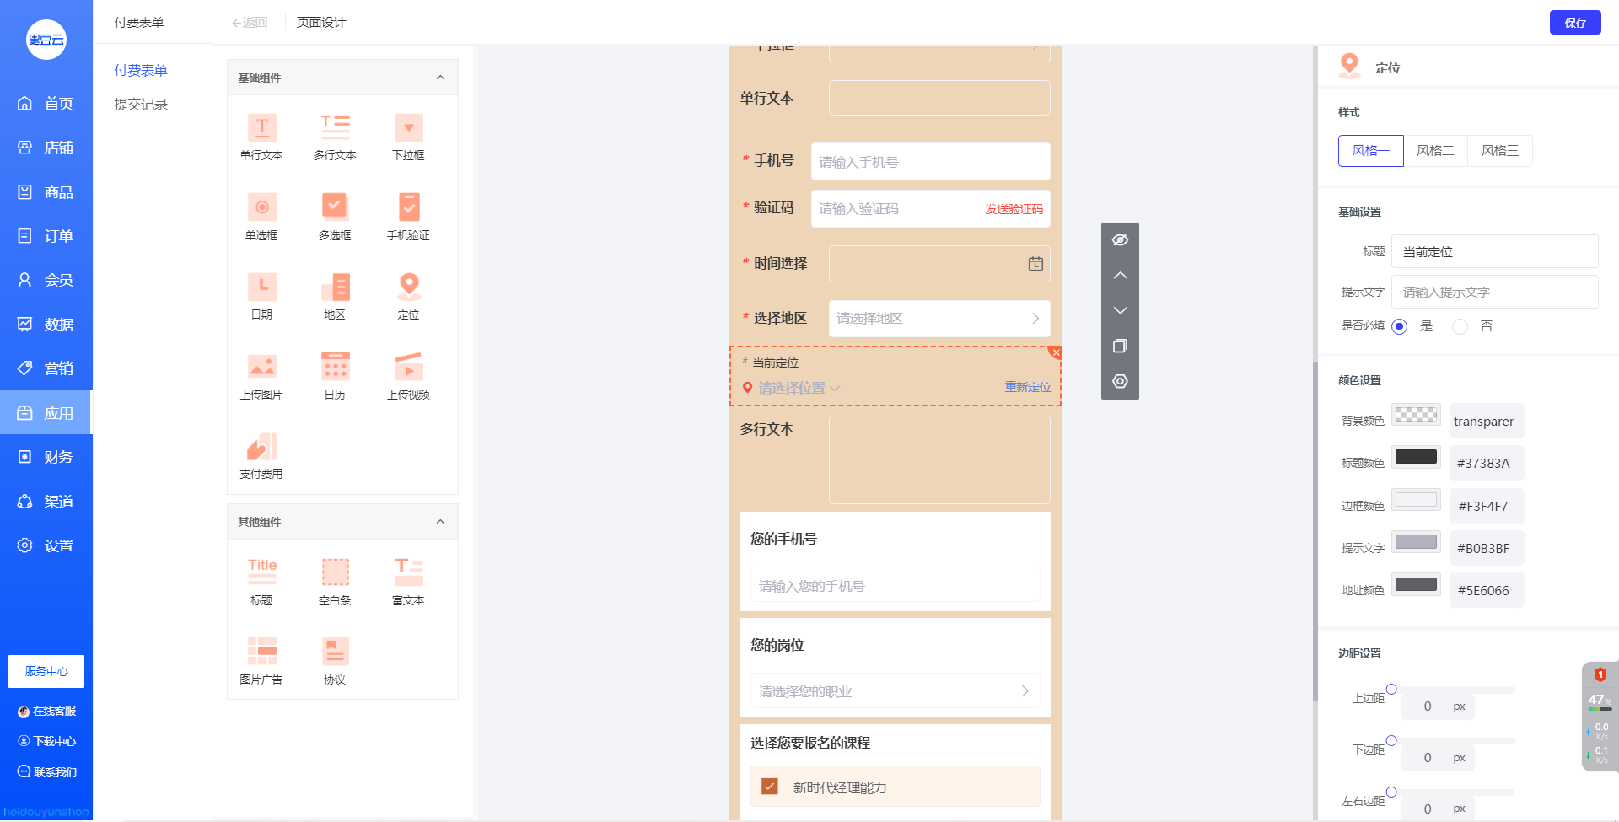Open 提交记录 in the side menu
Screen dimensions: 1619x822
click(141, 105)
